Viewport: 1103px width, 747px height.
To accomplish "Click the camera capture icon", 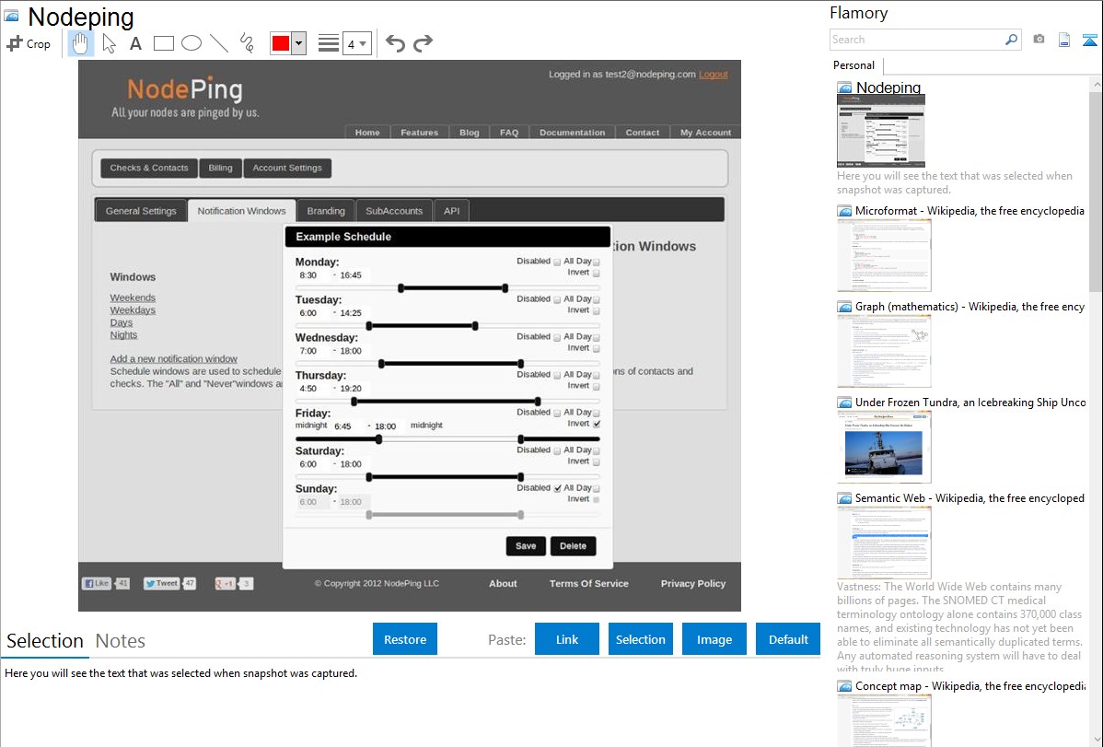I will (1039, 40).
